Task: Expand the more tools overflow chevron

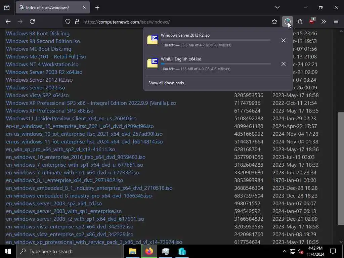Action: [x=324, y=21]
